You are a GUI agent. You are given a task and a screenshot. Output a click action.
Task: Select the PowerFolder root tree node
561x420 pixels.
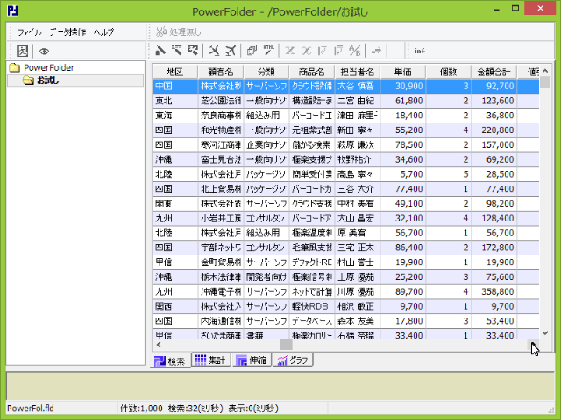(49, 67)
